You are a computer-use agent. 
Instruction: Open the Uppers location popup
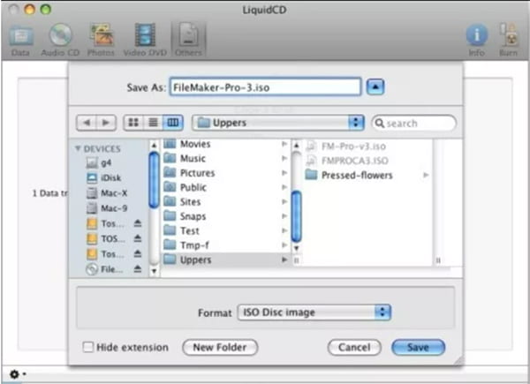(278, 123)
